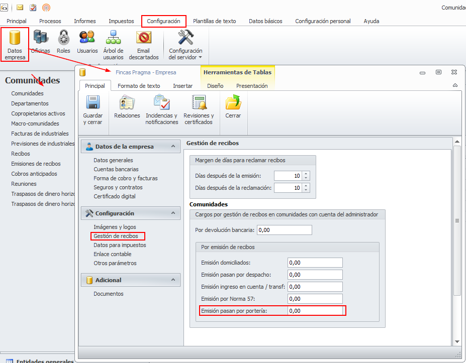
Task: Collapse Datos de la empresa section
Action: point(173,146)
